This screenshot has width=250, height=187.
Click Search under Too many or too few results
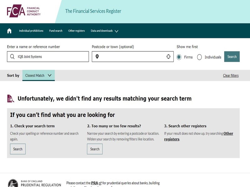(x=95, y=149)
